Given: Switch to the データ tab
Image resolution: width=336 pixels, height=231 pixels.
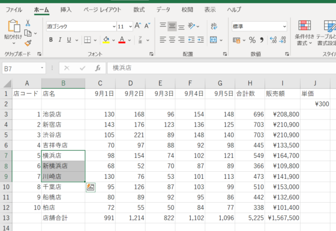Looking at the screenshot, I should pyautogui.click(x=163, y=9).
